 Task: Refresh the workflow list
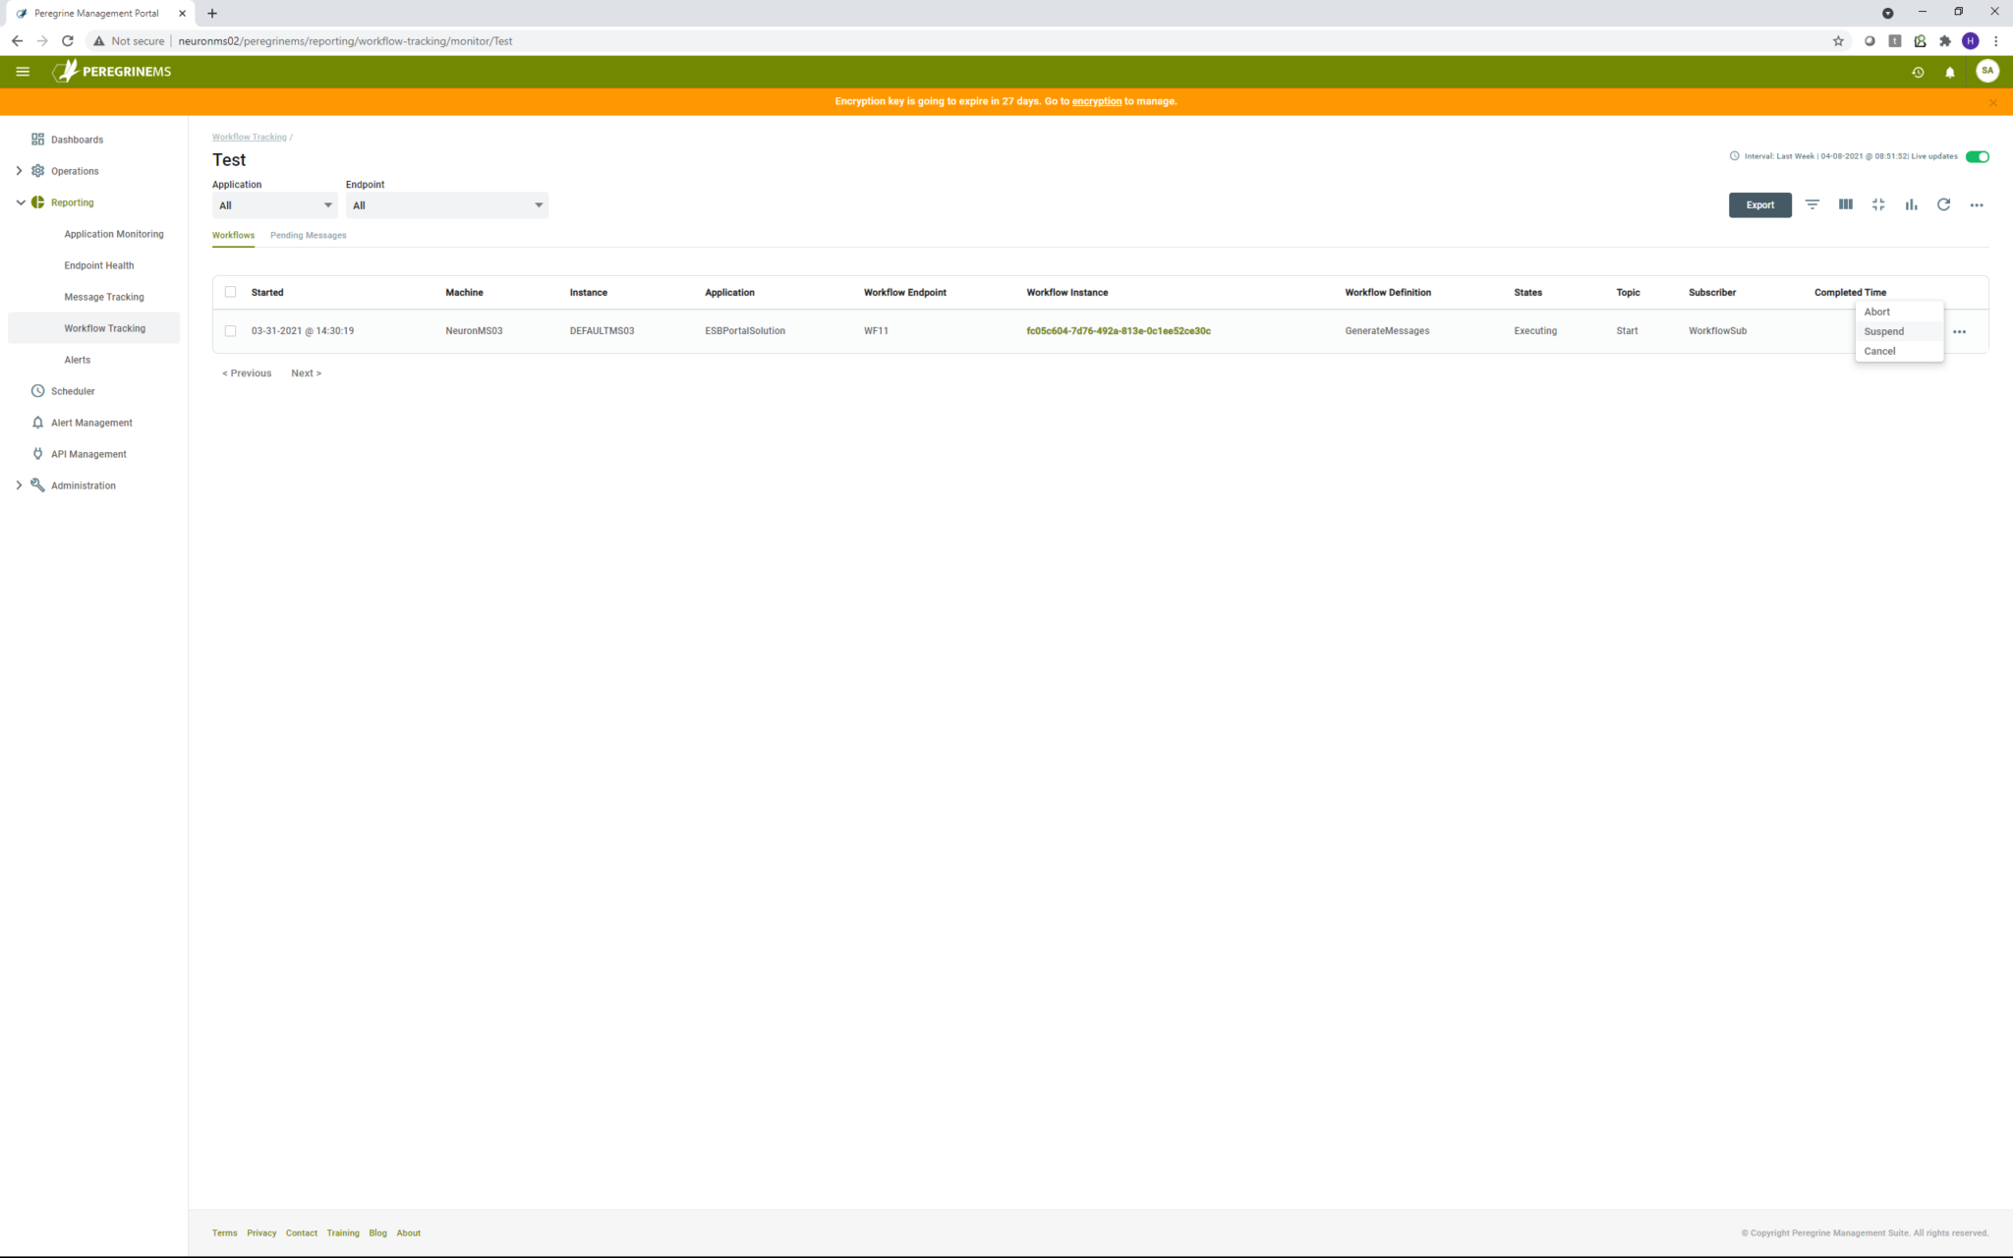pos(1943,204)
